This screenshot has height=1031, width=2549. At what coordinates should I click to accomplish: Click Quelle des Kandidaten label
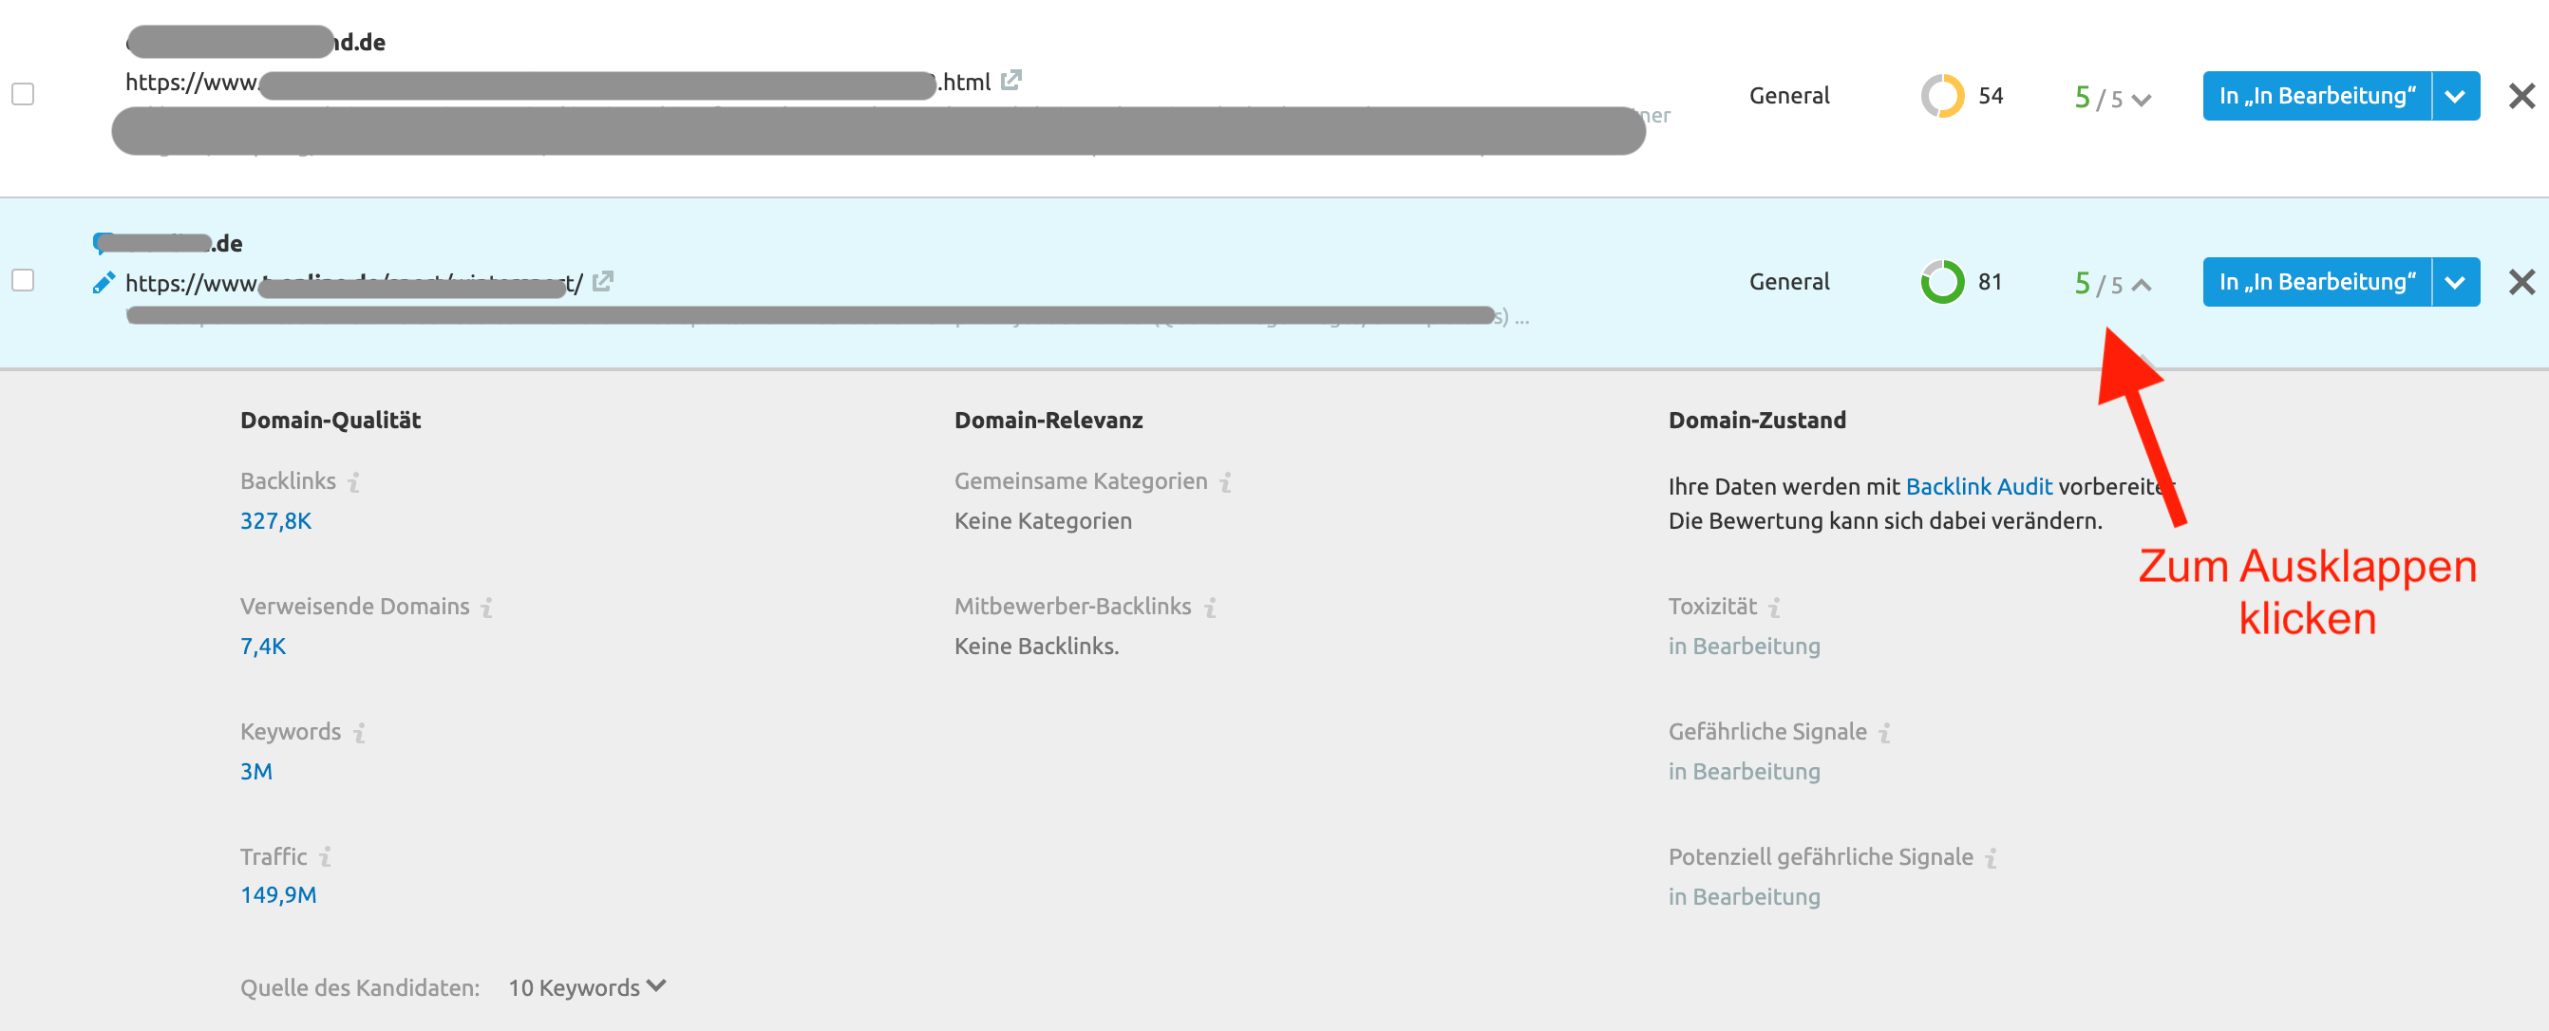pos(359,987)
